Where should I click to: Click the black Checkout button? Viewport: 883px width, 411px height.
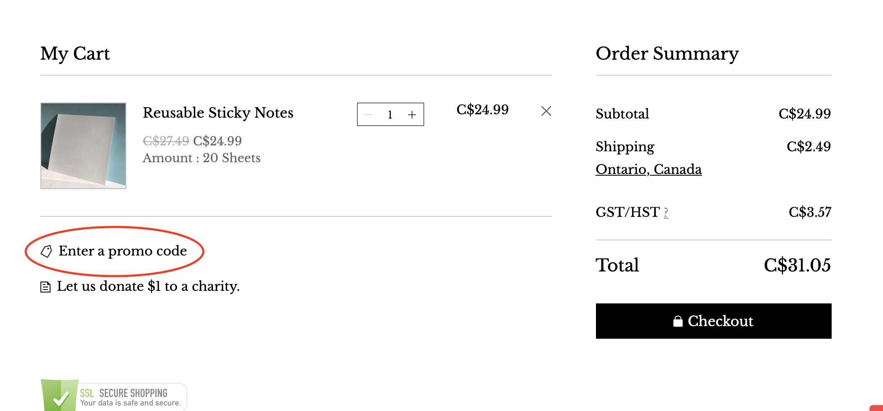(x=713, y=321)
